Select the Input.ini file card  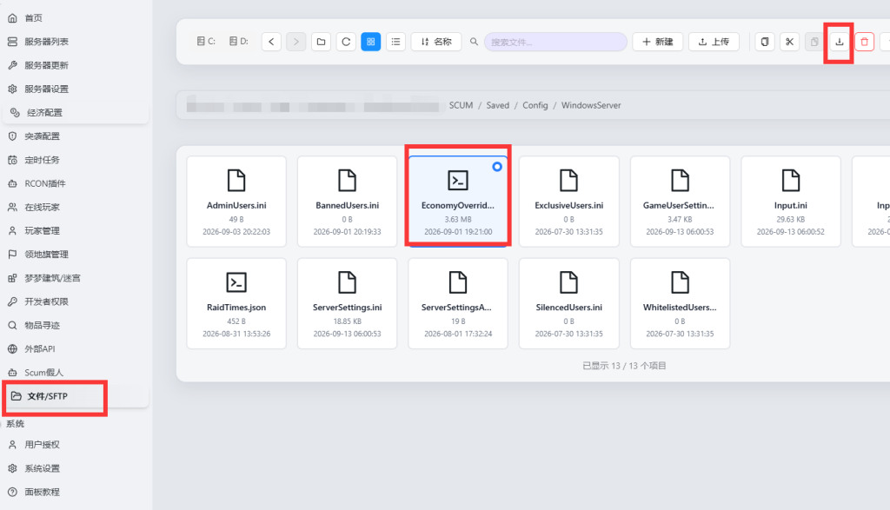791,202
